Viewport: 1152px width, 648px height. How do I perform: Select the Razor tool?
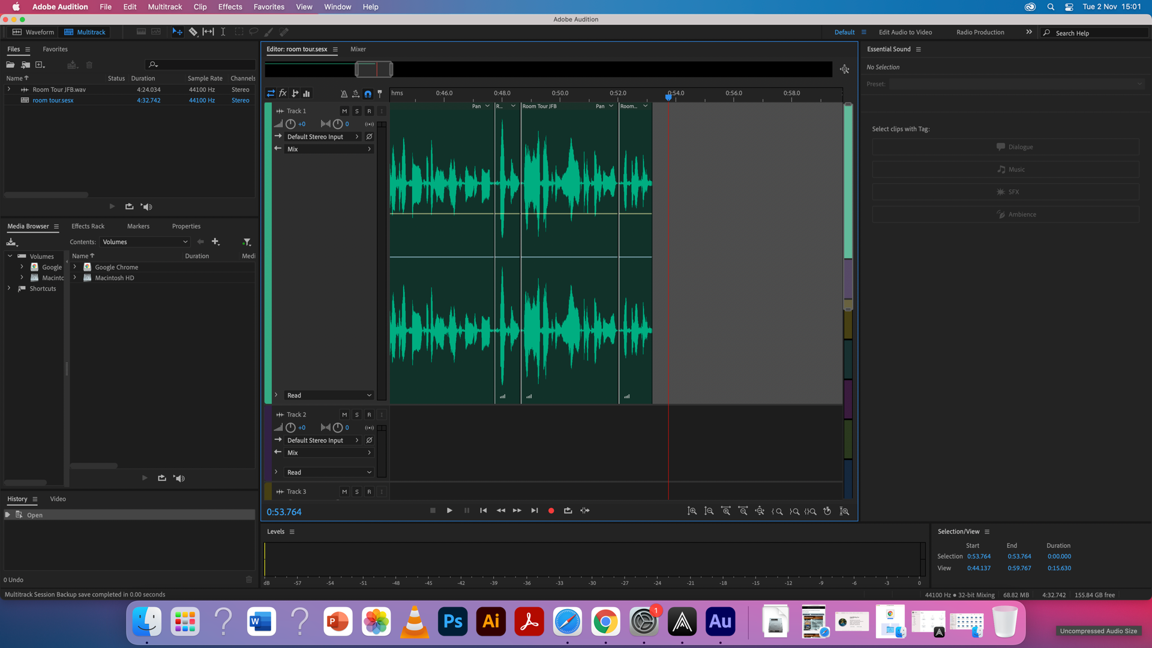pyautogui.click(x=193, y=32)
